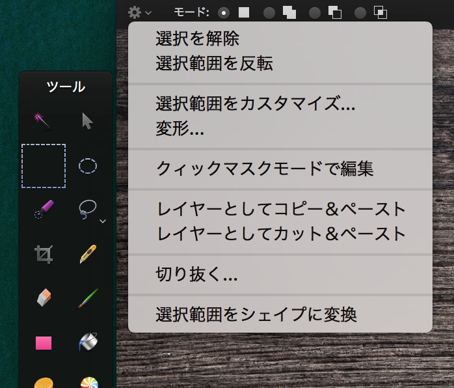Select the Magic Wand tool
Image resolution: width=454 pixels, height=388 pixels.
[44, 120]
